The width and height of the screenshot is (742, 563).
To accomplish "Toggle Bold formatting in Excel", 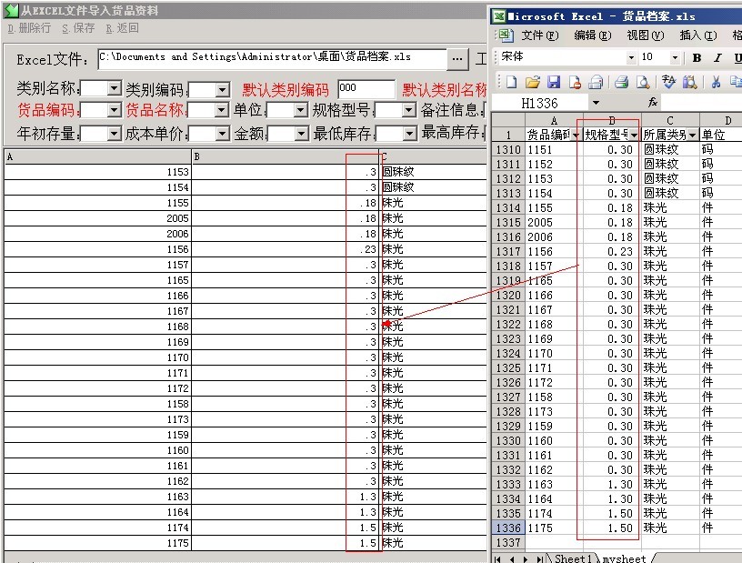I will pos(697,58).
